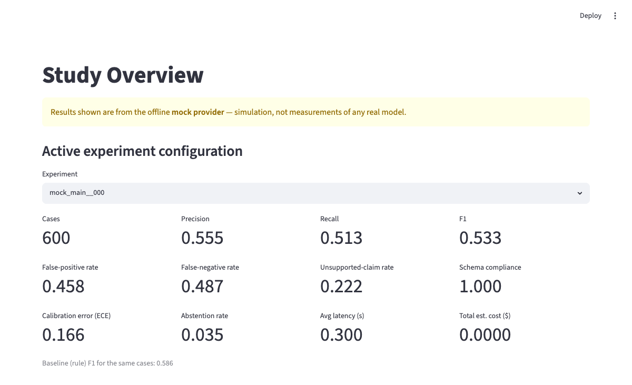Viewport: 632px width, 385px height.
Task: Click the Schema compliance label
Action: 490,267
